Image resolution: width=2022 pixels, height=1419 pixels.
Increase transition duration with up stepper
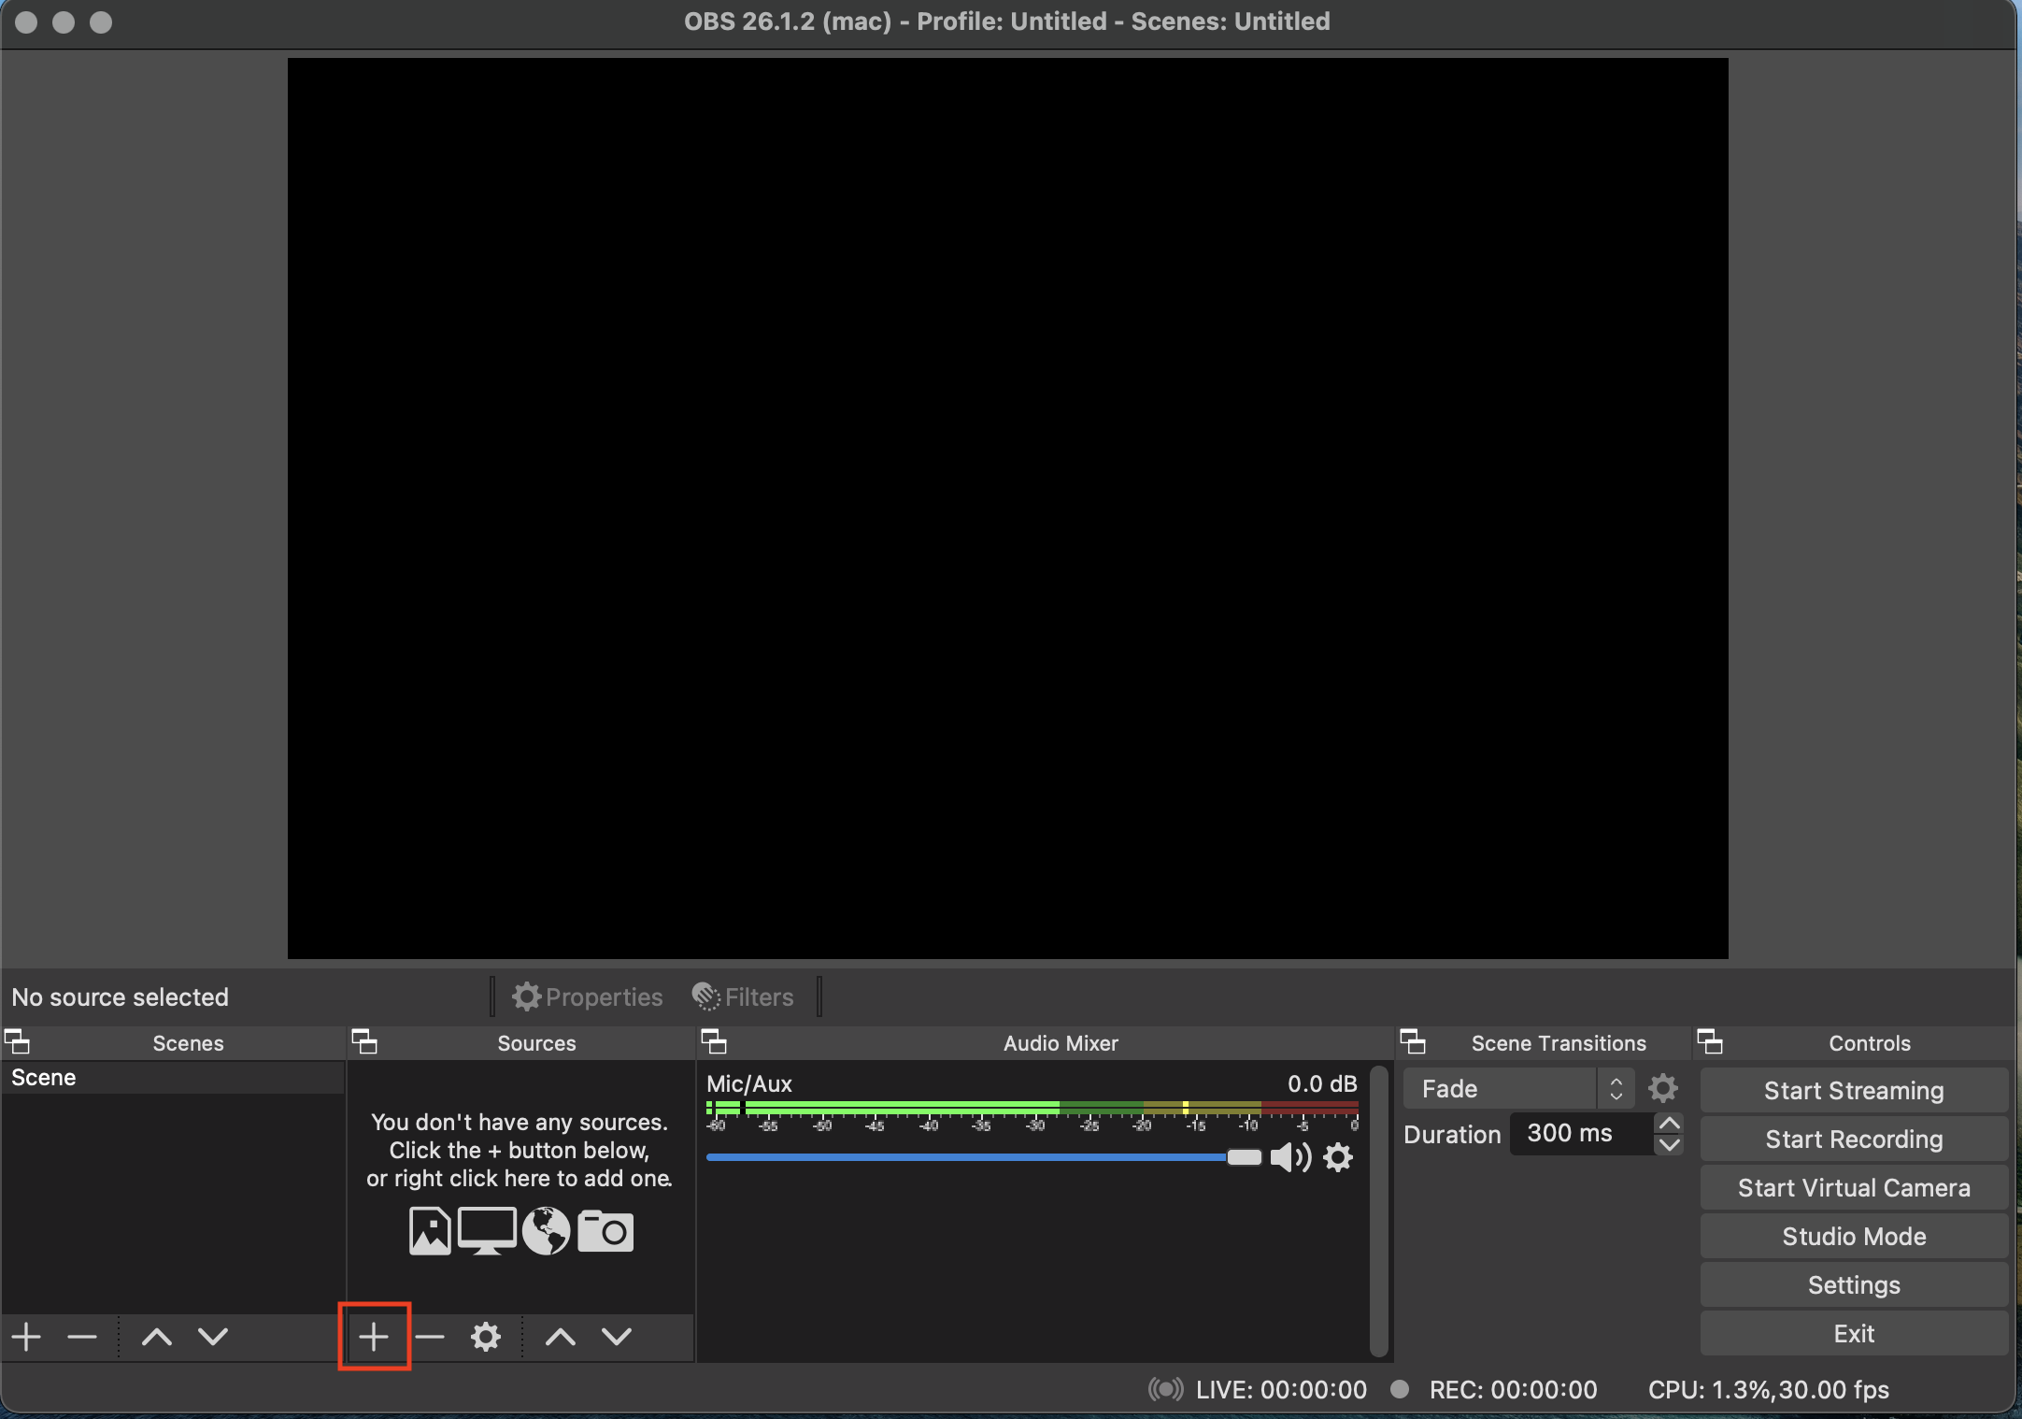click(1669, 1124)
